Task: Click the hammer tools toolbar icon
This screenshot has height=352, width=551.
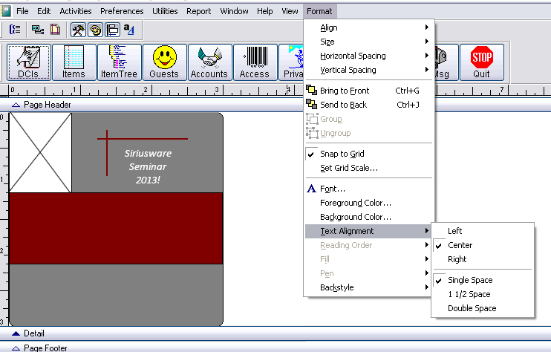Action: coord(78,30)
